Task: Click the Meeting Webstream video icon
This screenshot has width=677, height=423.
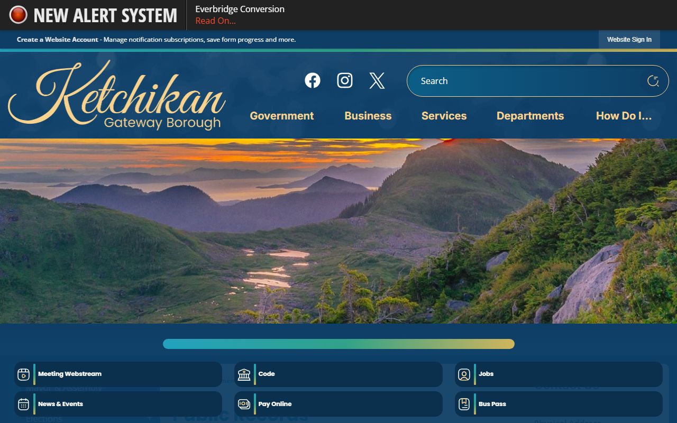Action: click(x=23, y=374)
